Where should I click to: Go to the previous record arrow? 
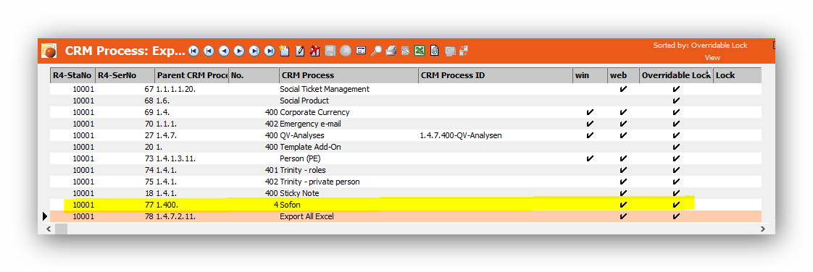(224, 51)
